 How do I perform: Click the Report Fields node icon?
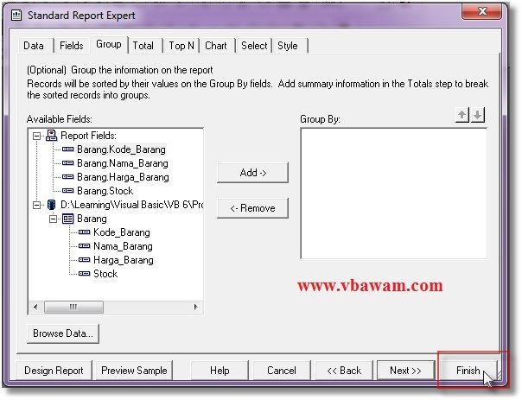click(x=51, y=136)
